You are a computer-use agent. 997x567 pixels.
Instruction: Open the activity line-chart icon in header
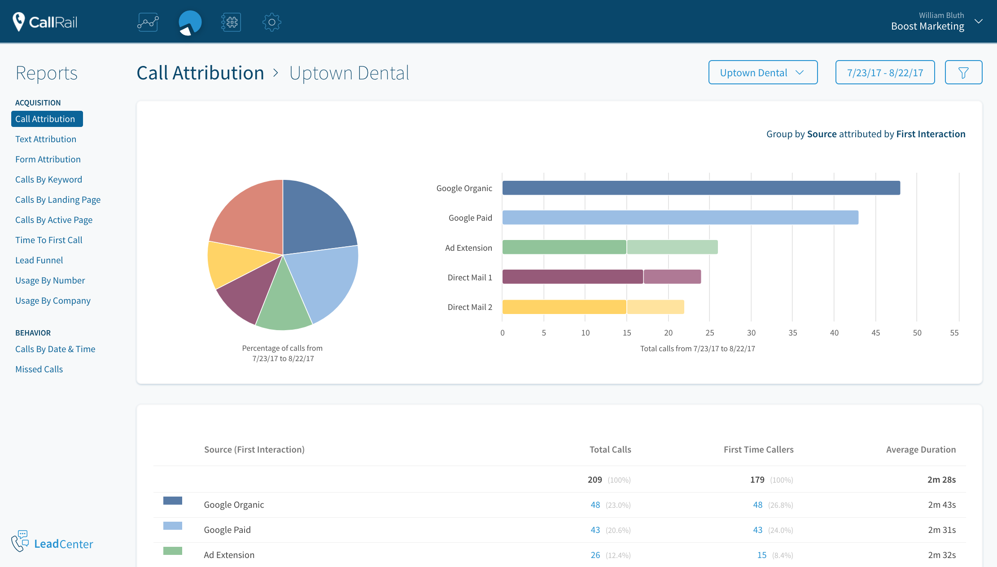[x=148, y=22]
